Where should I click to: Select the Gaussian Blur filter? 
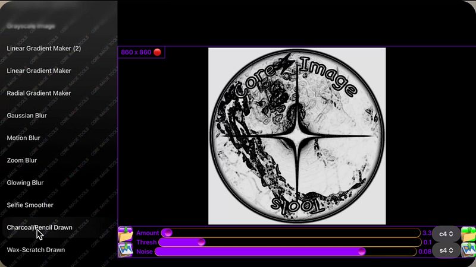[x=27, y=116]
